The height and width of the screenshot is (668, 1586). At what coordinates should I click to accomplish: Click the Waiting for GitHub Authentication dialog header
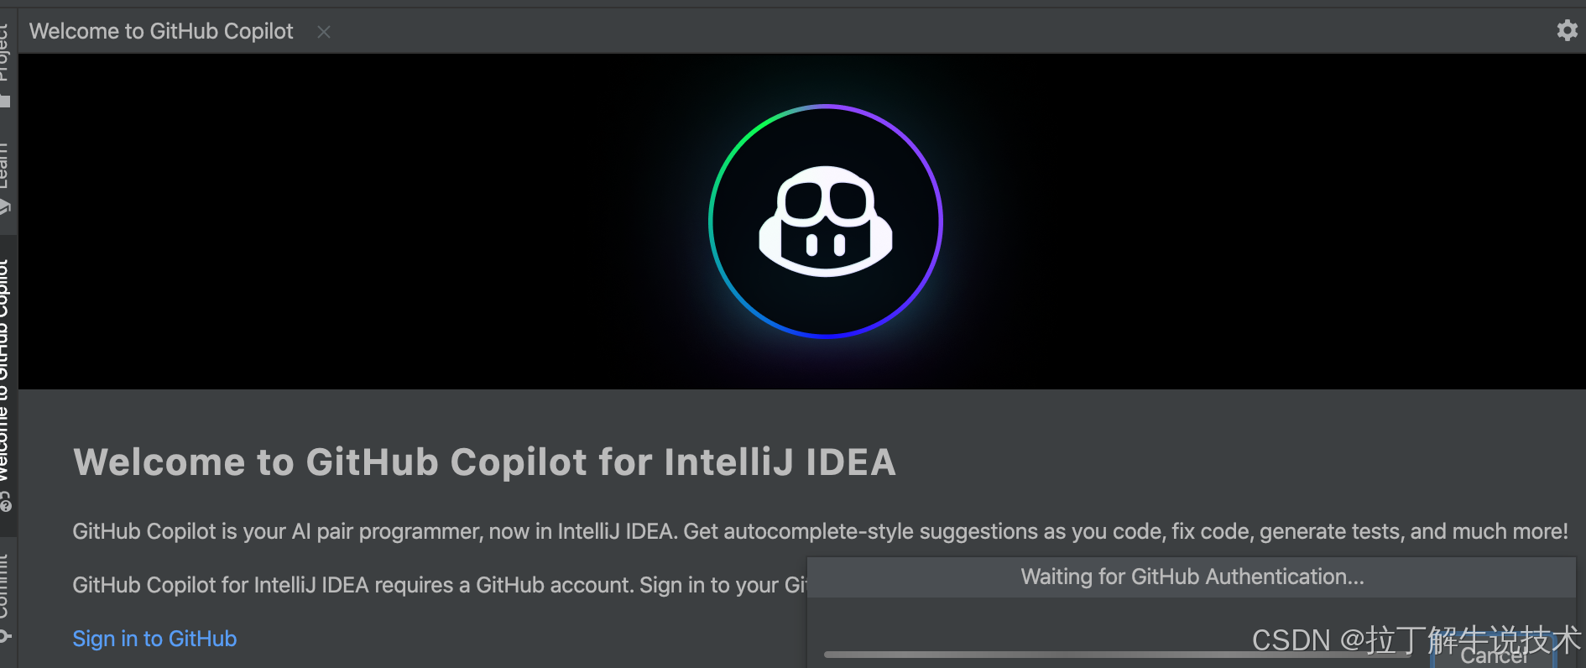(x=1192, y=577)
